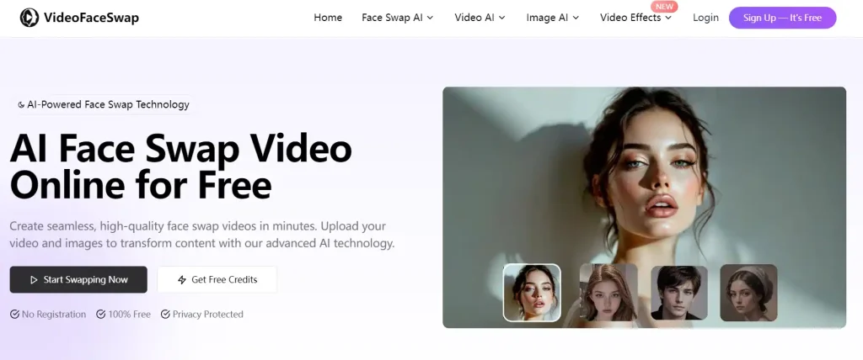863x360 pixels.
Task: Expand the Face Swap AI dropdown menu
Action: point(397,18)
